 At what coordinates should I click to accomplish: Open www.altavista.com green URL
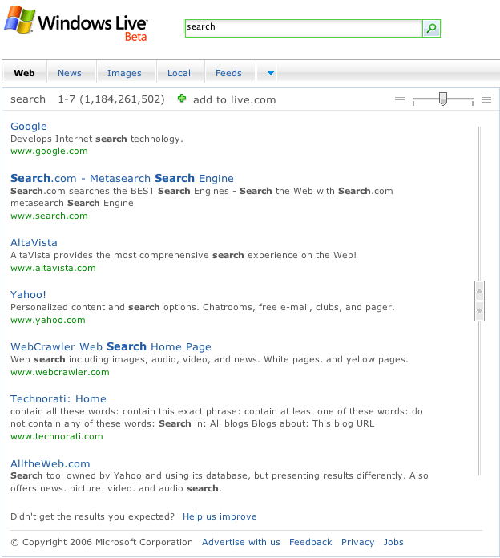pos(53,268)
